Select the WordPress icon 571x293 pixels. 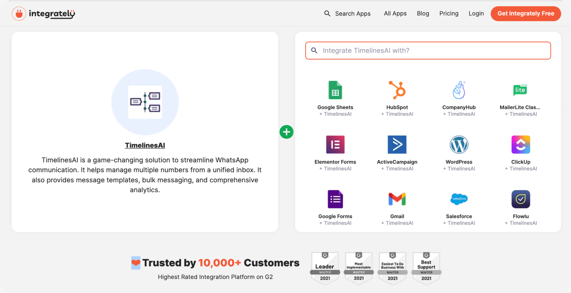pyautogui.click(x=459, y=145)
